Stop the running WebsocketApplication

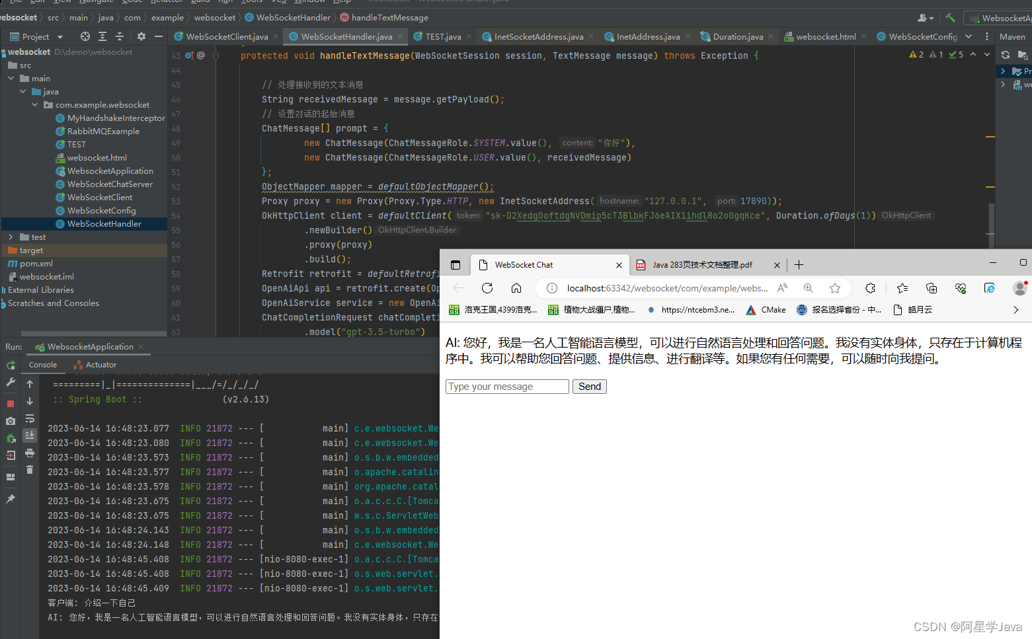[x=11, y=403]
